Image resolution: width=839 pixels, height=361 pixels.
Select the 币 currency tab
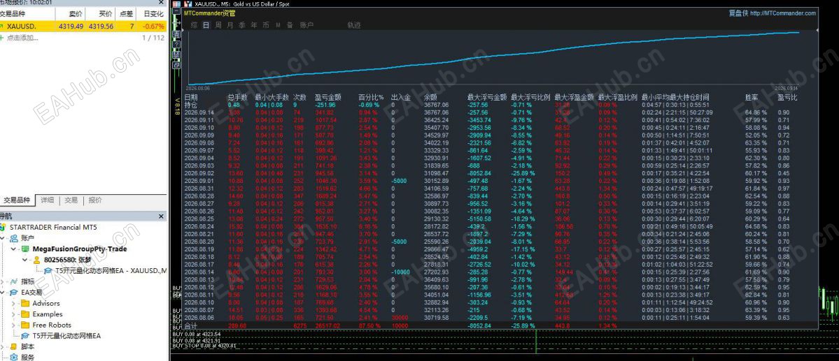[266, 24]
